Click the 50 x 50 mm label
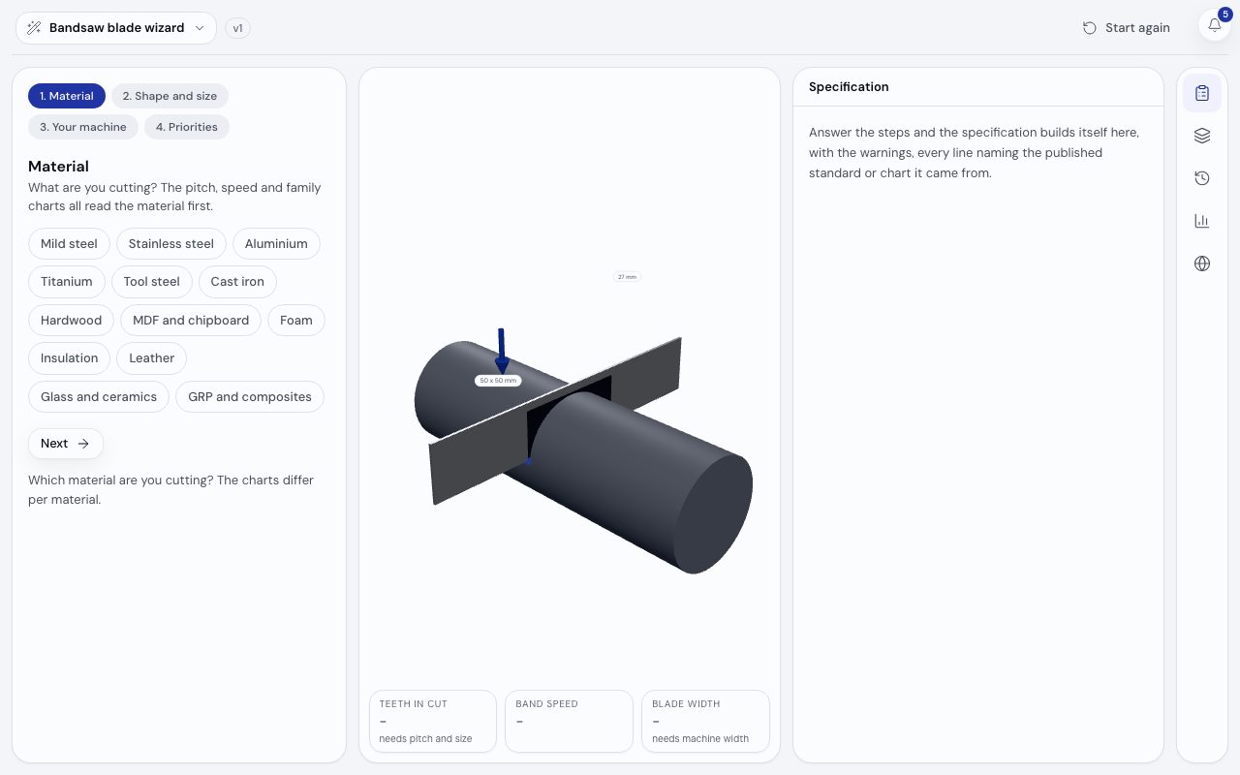Screen dimensions: 1240x775 click(498, 381)
